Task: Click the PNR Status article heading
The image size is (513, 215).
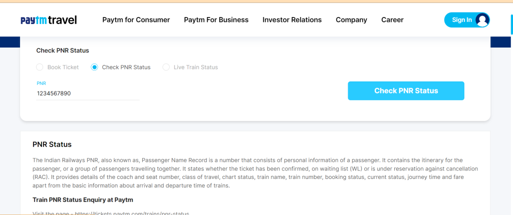Action: point(52,144)
